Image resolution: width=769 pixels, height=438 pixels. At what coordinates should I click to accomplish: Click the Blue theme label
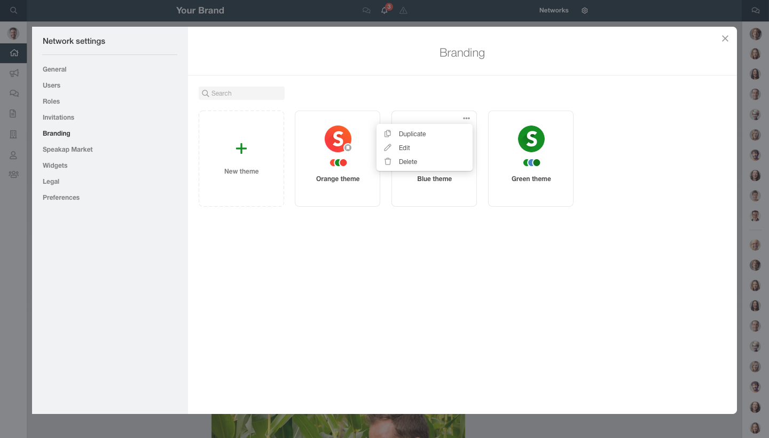click(x=435, y=179)
